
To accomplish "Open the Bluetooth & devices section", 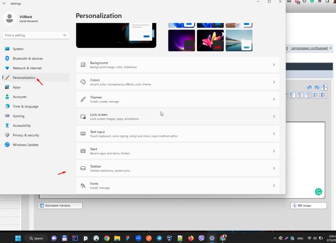I will 28,58.
